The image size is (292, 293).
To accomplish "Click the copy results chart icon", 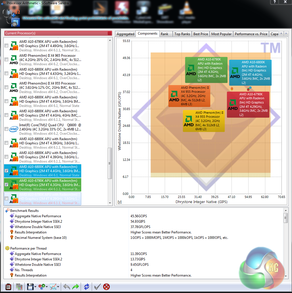I will coord(19,287).
